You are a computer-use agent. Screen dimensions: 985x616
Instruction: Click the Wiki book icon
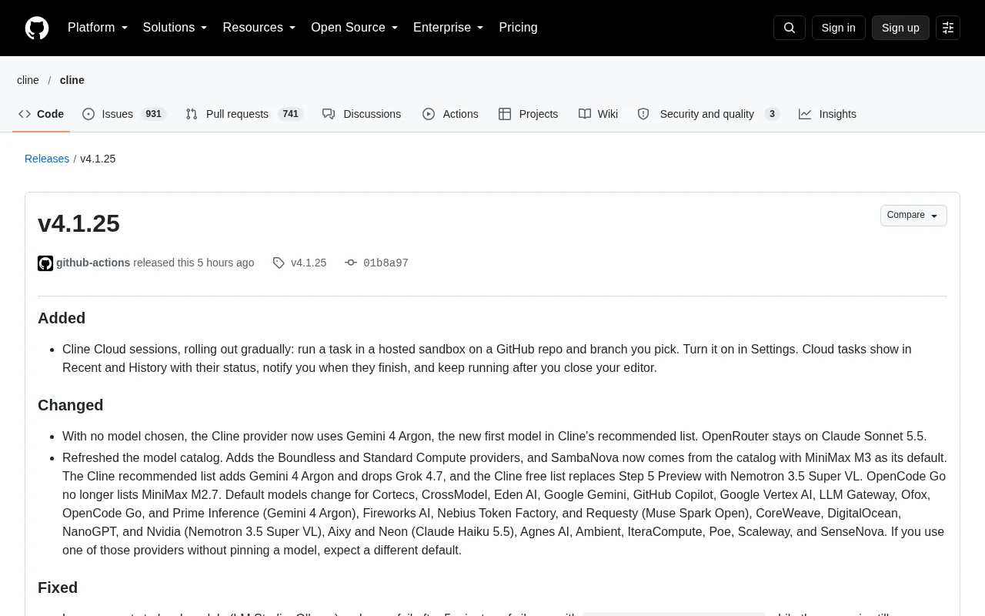click(x=585, y=114)
